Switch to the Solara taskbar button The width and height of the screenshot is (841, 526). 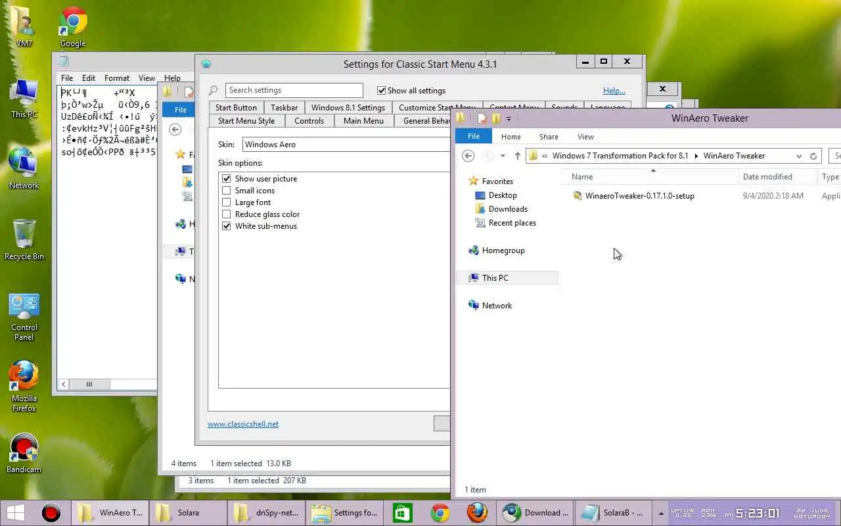coord(187,513)
